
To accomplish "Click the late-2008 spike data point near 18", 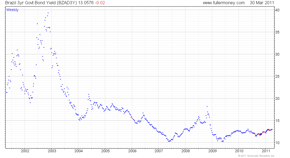I will [207, 106].
